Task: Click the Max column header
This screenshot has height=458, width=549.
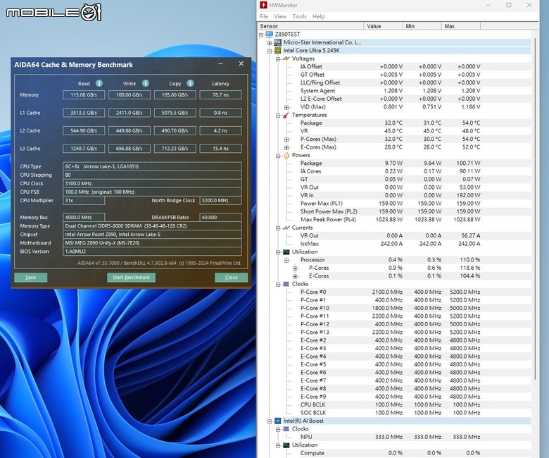Action: tap(461, 26)
